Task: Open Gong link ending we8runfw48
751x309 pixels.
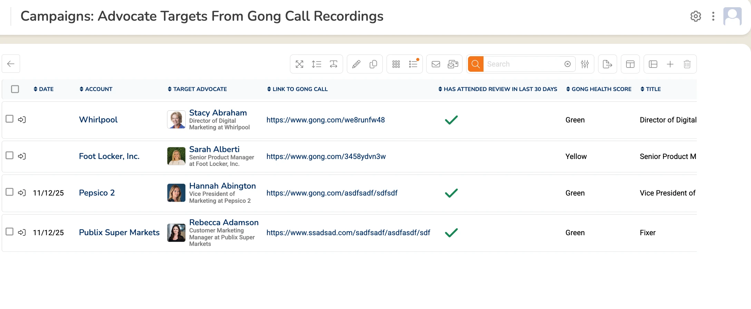Action: coord(325,120)
